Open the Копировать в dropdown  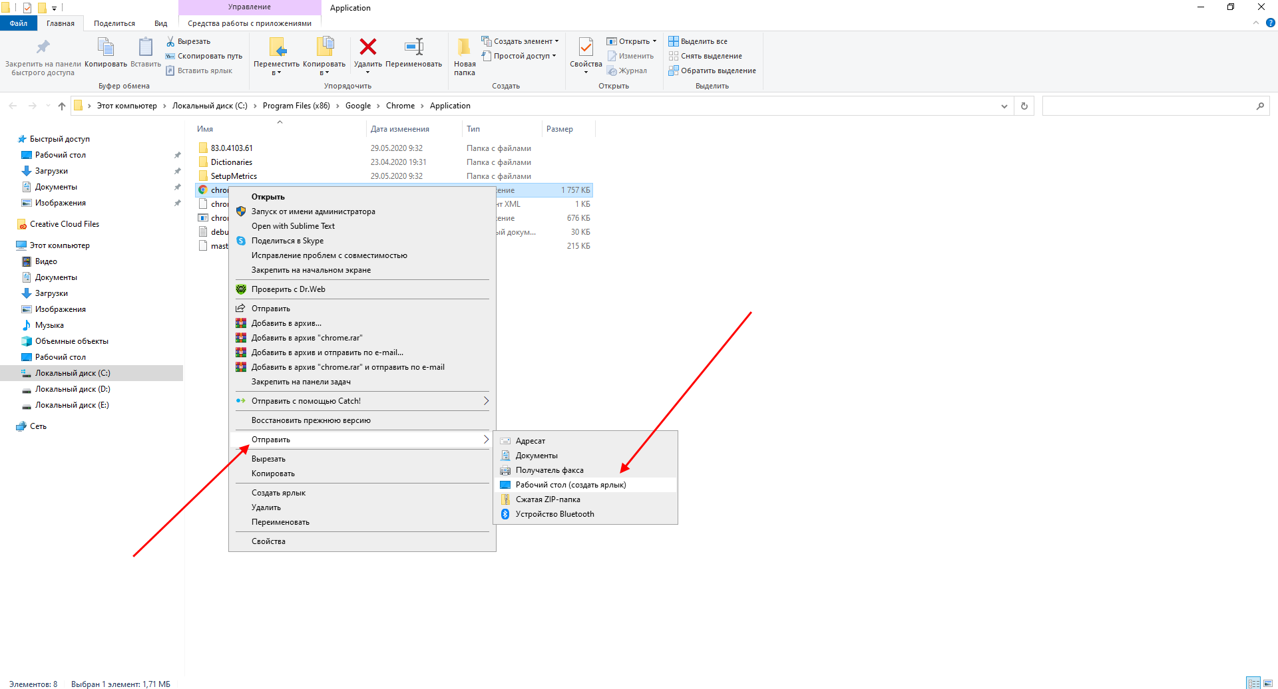point(324,69)
